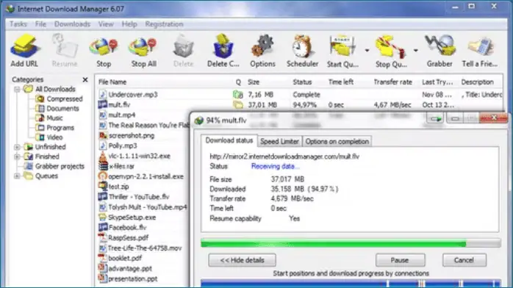Sort by the Transfer rate column header
This screenshot has height=288, width=513.
tap(393, 82)
